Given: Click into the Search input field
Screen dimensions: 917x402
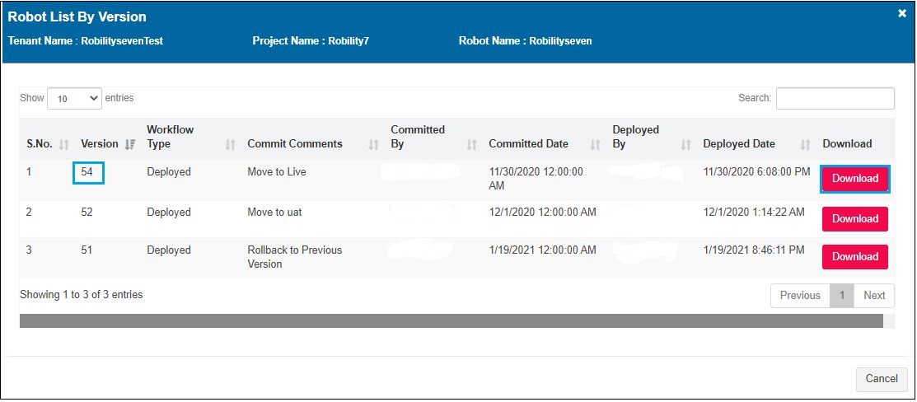Looking at the screenshot, I should [x=835, y=98].
